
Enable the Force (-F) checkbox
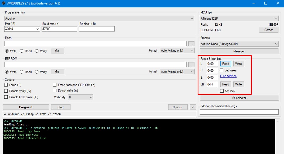coord(6,85)
